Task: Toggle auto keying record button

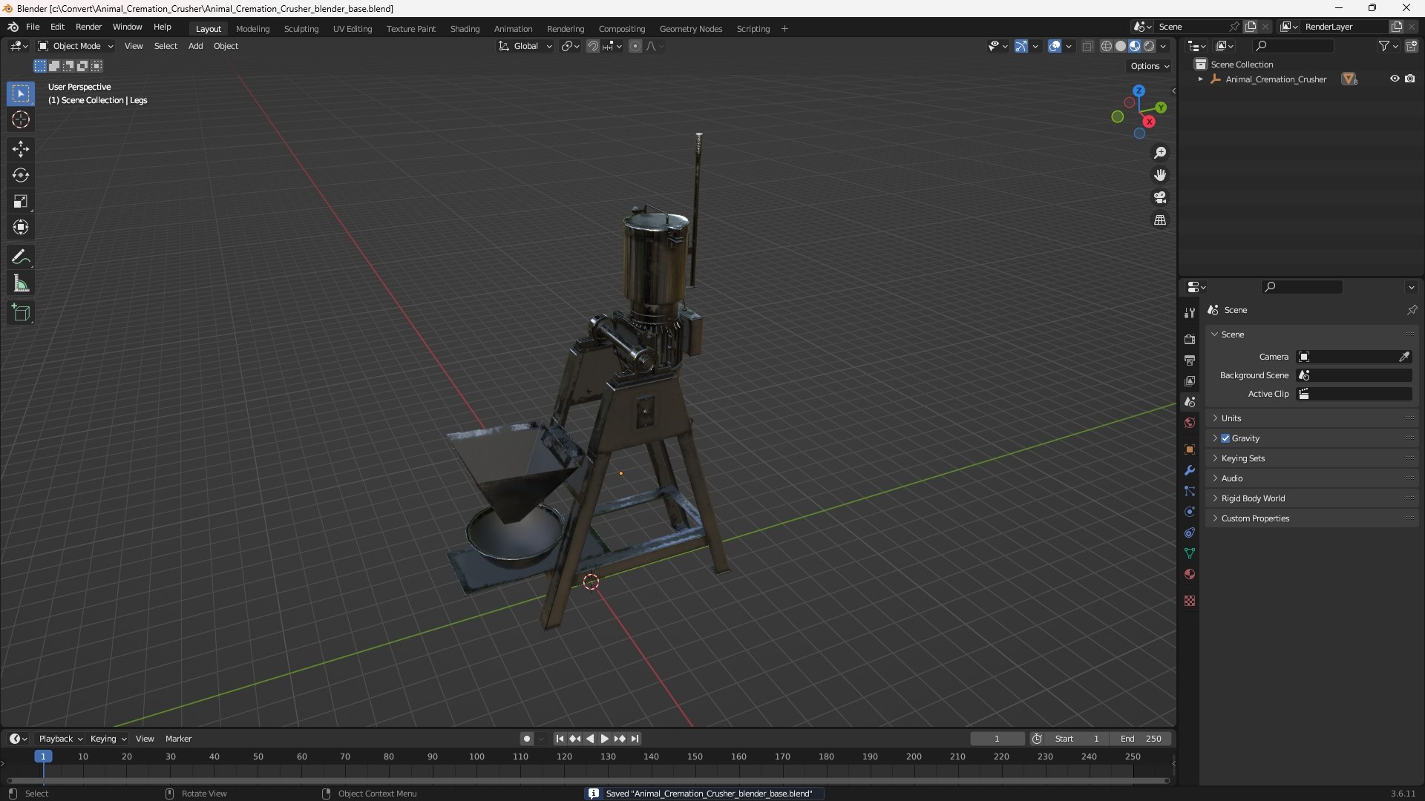Action: click(x=527, y=739)
